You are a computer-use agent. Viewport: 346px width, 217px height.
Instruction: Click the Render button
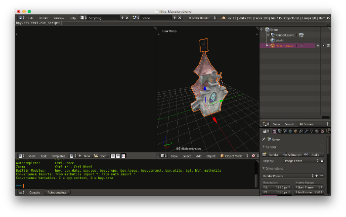(272, 155)
